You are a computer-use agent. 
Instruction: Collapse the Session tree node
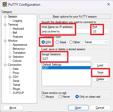point(5,17)
